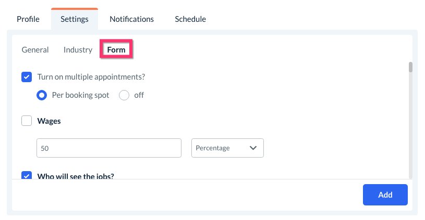Switch to the Settings tab
This screenshot has height=220, width=425.
point(75,19)
